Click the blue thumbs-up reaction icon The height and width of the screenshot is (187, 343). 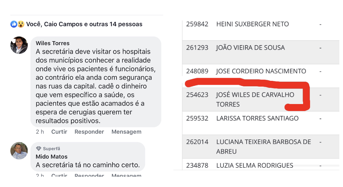pos(14,24)
